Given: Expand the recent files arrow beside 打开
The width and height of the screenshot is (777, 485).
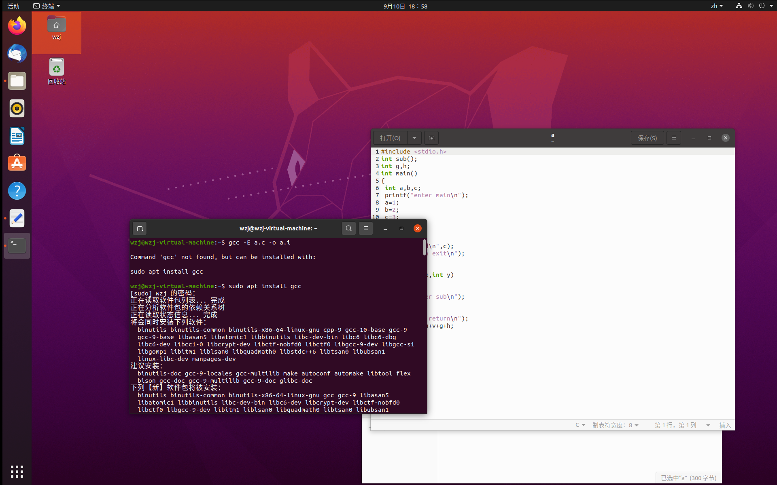Looking at the screenshot, I should (414, 138).
